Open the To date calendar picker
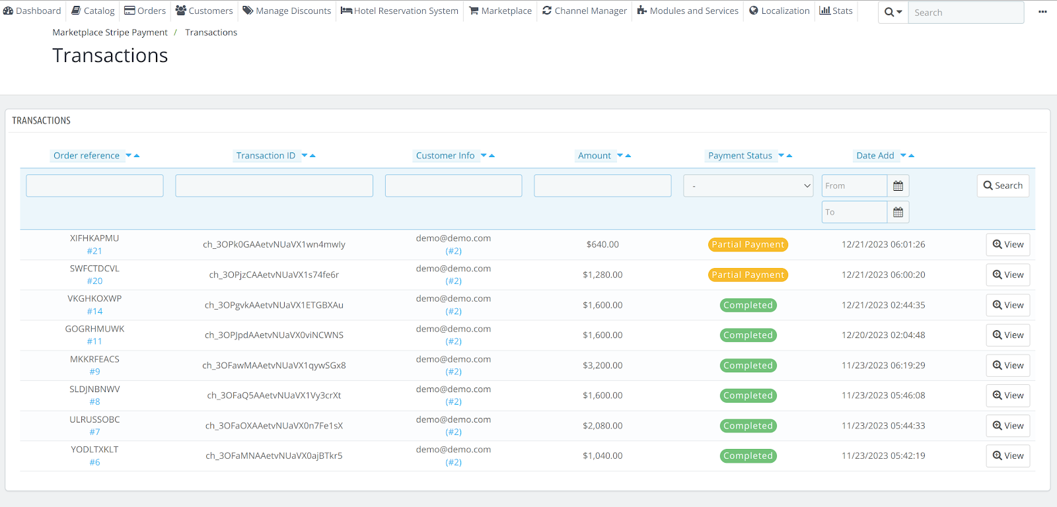The width and height of the screenshot is (1057, 507). coord(898,212)
